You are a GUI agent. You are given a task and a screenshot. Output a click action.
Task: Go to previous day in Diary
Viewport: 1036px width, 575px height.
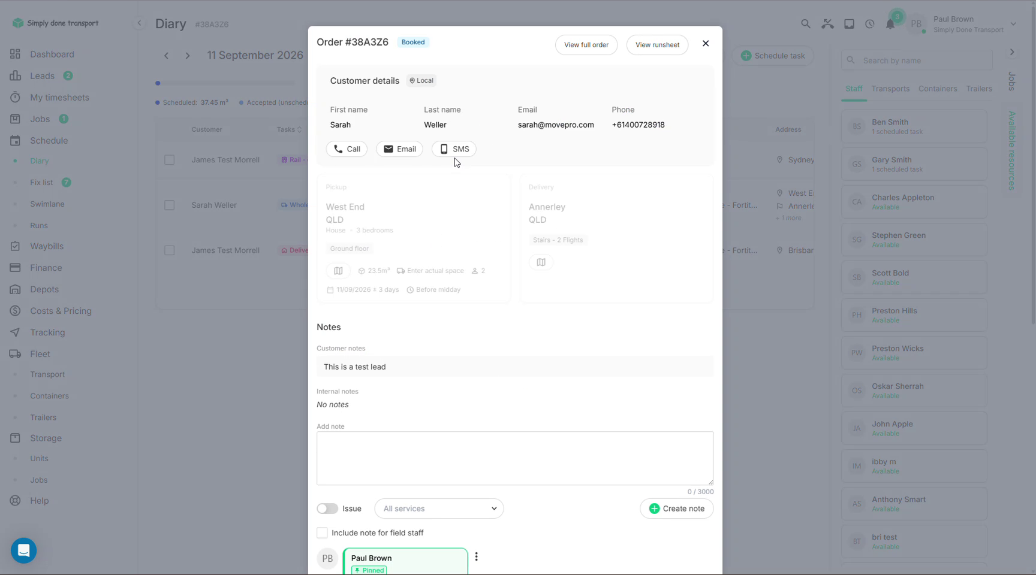click(x=166, y=56)
